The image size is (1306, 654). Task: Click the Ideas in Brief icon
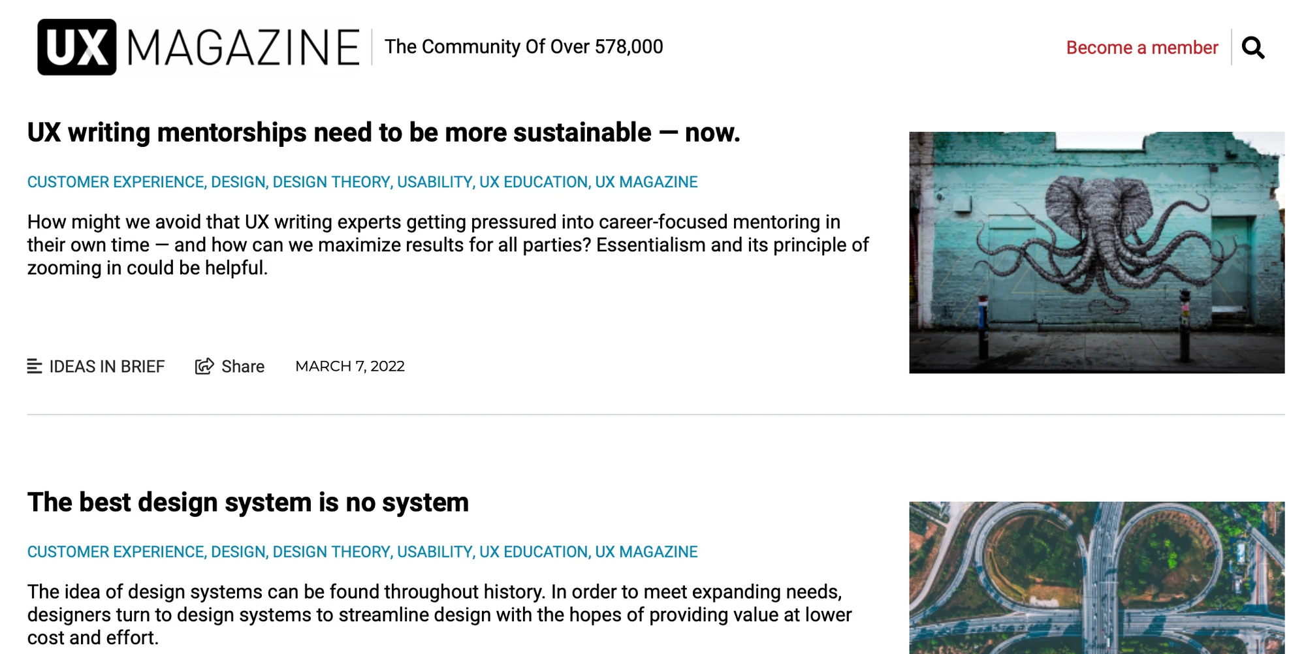(36, 366)
